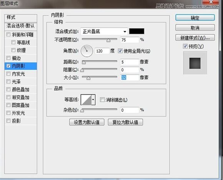Open the 混合模式 dropdown showing 正片叠底
The width and height of the screenshot is (223, 180).
[104, 31]
